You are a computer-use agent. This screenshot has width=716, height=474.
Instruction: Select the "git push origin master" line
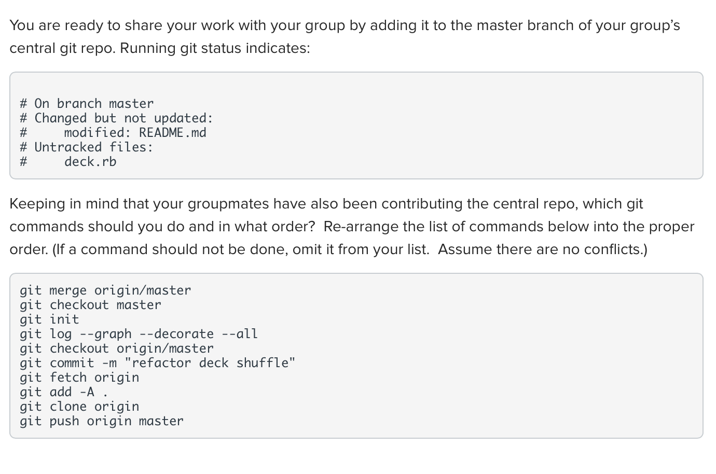coord(102,421)
